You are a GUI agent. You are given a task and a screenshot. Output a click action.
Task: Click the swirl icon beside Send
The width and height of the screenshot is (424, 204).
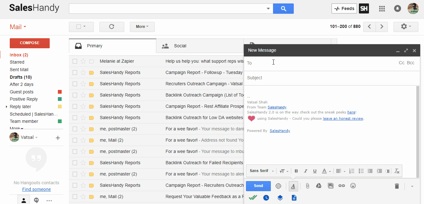tap(278, 186)
